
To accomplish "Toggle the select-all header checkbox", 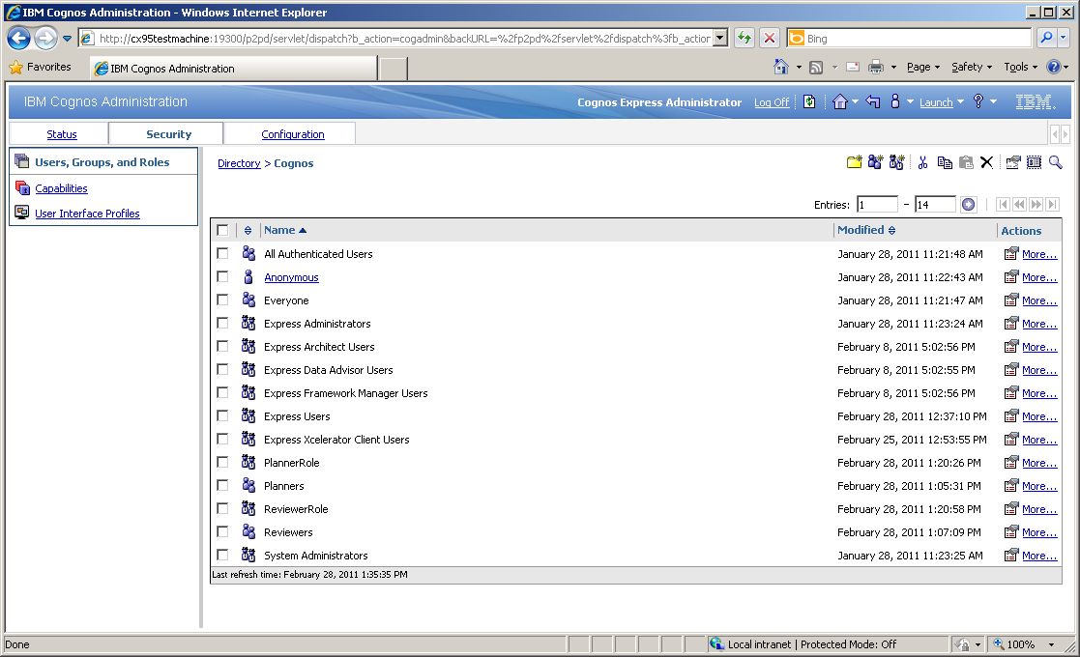I will coord(222,230).
